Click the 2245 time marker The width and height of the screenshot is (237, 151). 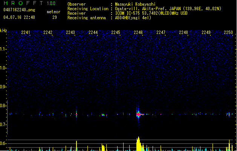pos(116,32)
